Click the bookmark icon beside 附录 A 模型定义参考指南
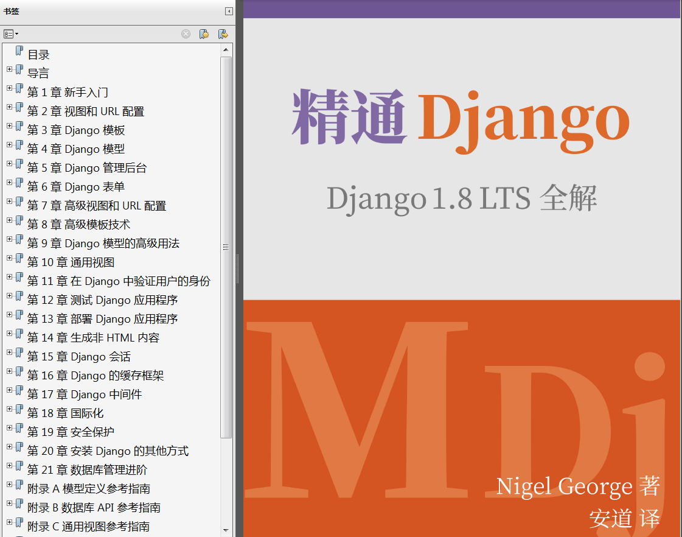This screenshot has width=682, height=537. pos(19,485)
